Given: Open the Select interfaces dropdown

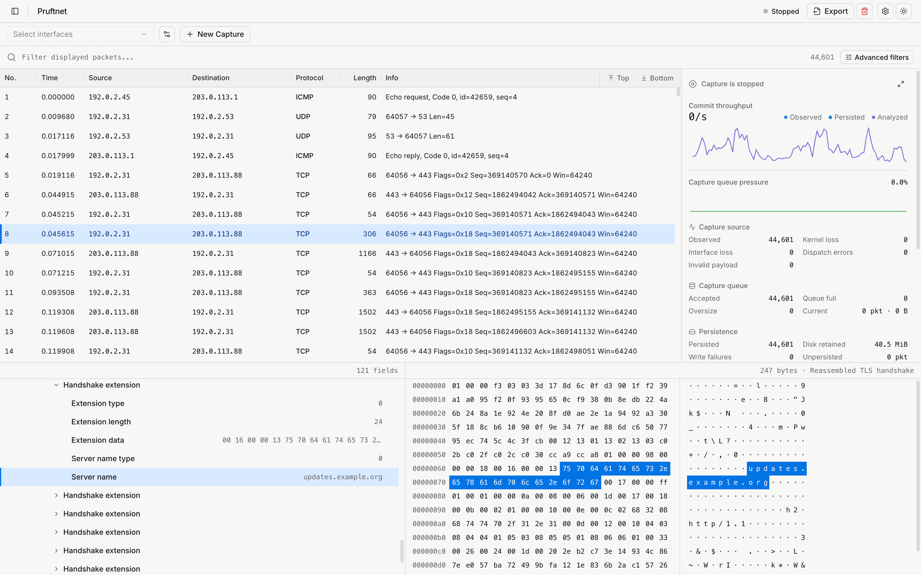Looking at the screenshot, I should [80, 34].
